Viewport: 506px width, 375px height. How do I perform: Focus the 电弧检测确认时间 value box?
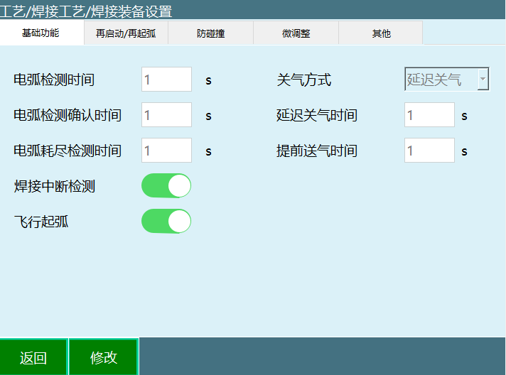pos(166,115)
